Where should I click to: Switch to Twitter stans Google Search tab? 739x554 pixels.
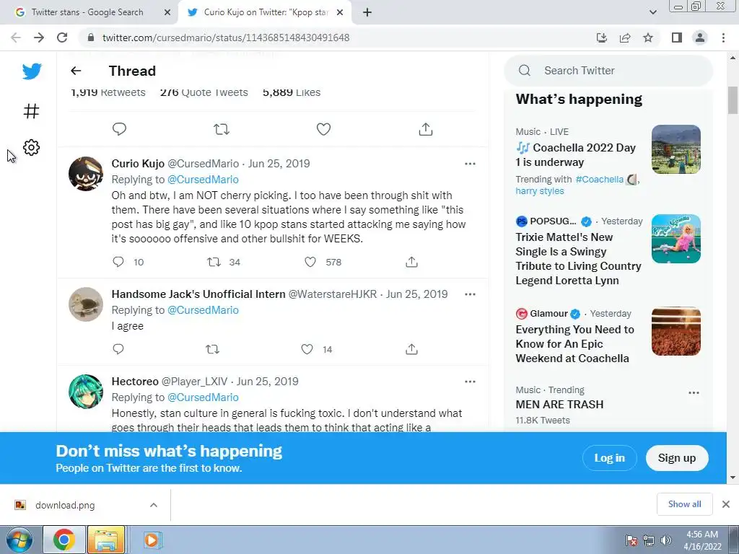[87, 12]
